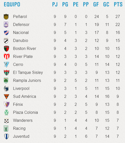This screenshot has width=125, height=143.
Task: Click the PTS column header
Action: (x=118, y=4)
